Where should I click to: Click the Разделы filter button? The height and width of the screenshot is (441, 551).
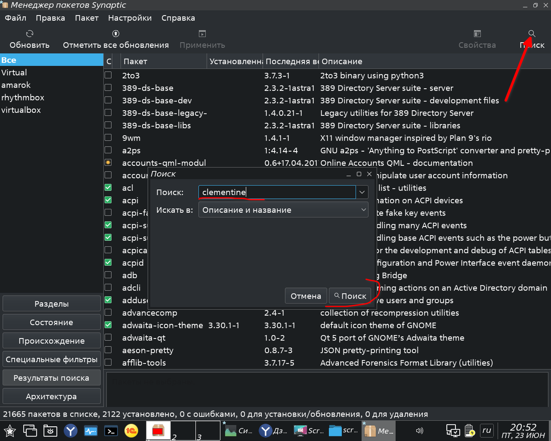[x=51, y=304]
